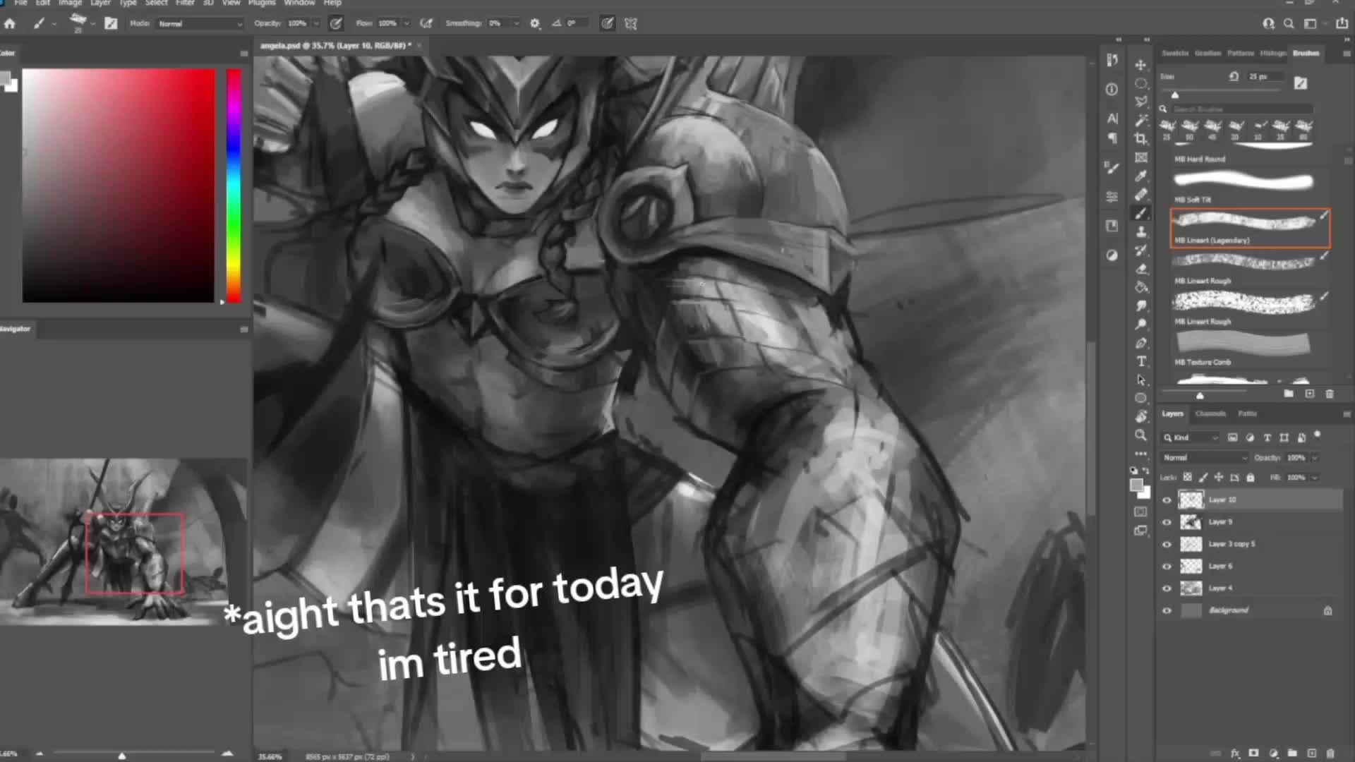Open Smoothing dropdown arrow

coord(516,23)
